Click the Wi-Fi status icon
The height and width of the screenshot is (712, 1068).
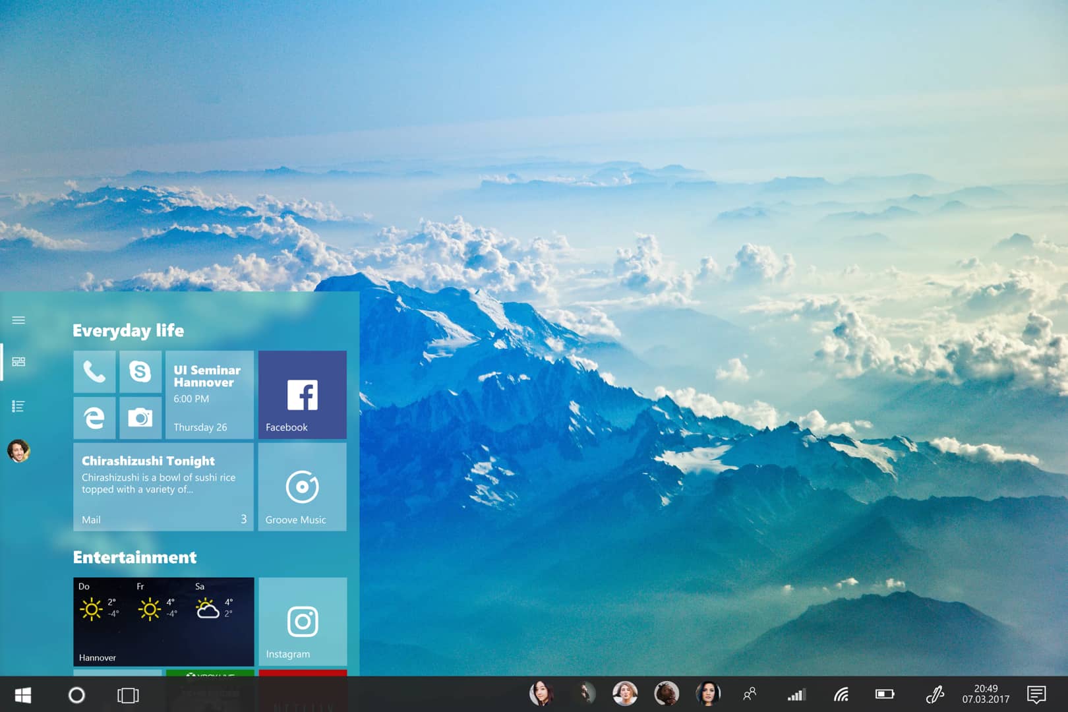tap(841, 694)
